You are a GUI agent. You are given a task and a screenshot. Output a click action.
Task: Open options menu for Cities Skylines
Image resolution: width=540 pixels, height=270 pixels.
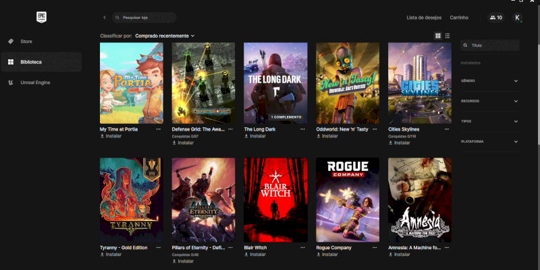(x=447, y=129)
